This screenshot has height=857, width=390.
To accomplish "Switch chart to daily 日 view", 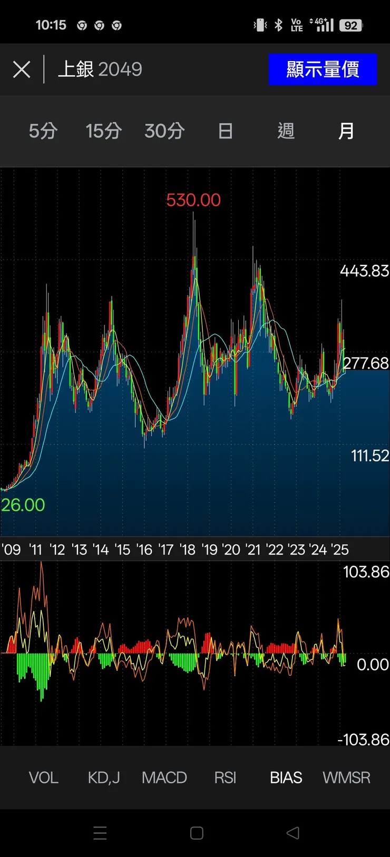I will click(x=225, y=131).
